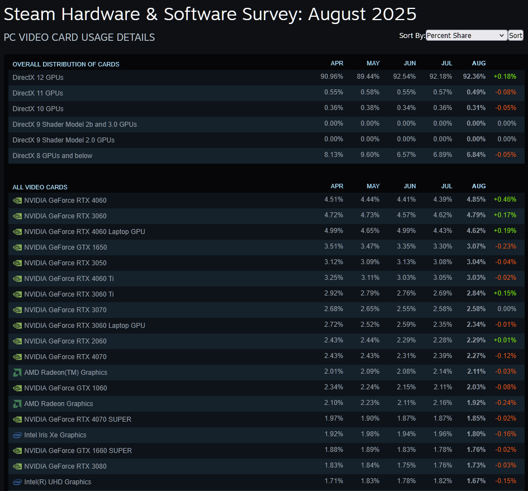Select the DirectX 11 GPUs row label
This screenshot has width=528, height=491.
pyautogui.click(x=38, y=93)
